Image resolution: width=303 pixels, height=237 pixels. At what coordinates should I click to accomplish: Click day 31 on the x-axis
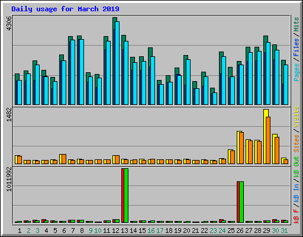[x=284, y=230]
